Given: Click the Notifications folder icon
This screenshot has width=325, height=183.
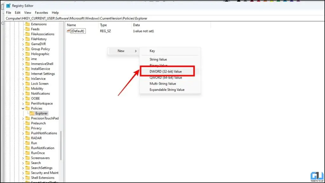Looking at the screenshot, I should (28, 94).
